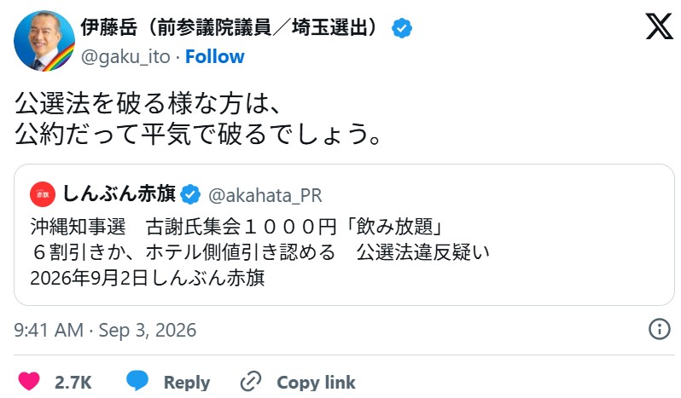Click the しんぶん赤旗 verified badge
The height and width of the screenshot is (398, 681).
(190, 193)
